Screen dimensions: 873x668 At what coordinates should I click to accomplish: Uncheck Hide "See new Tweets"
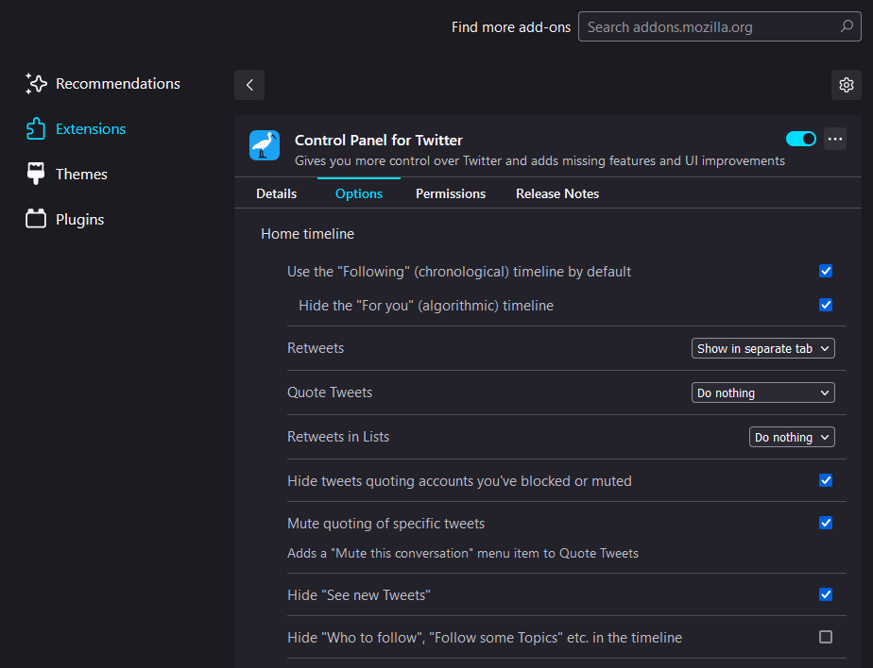pyautogui.click(x=826, y=594)
